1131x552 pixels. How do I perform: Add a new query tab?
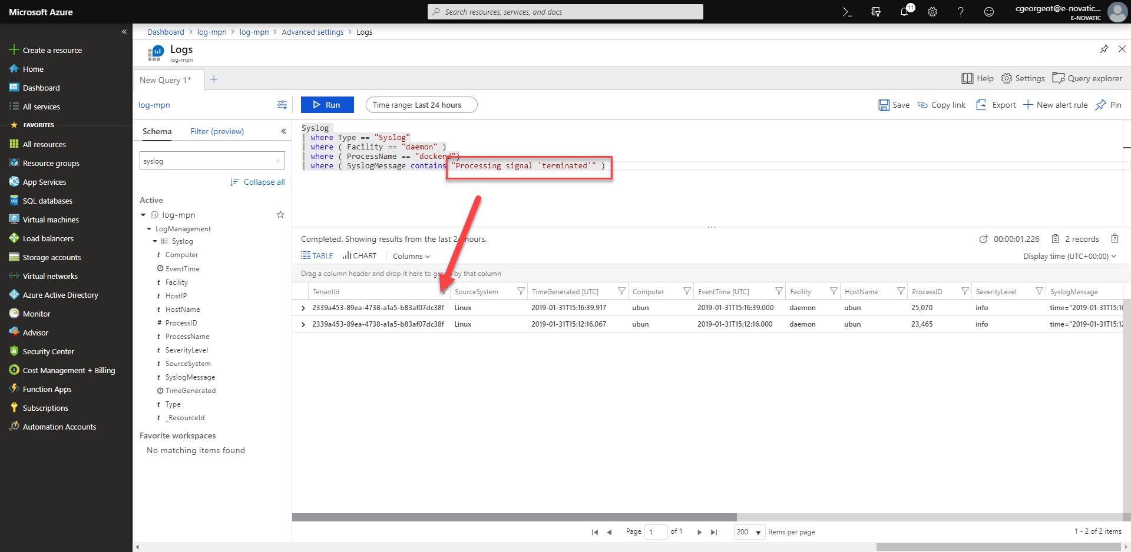(214, 79)
